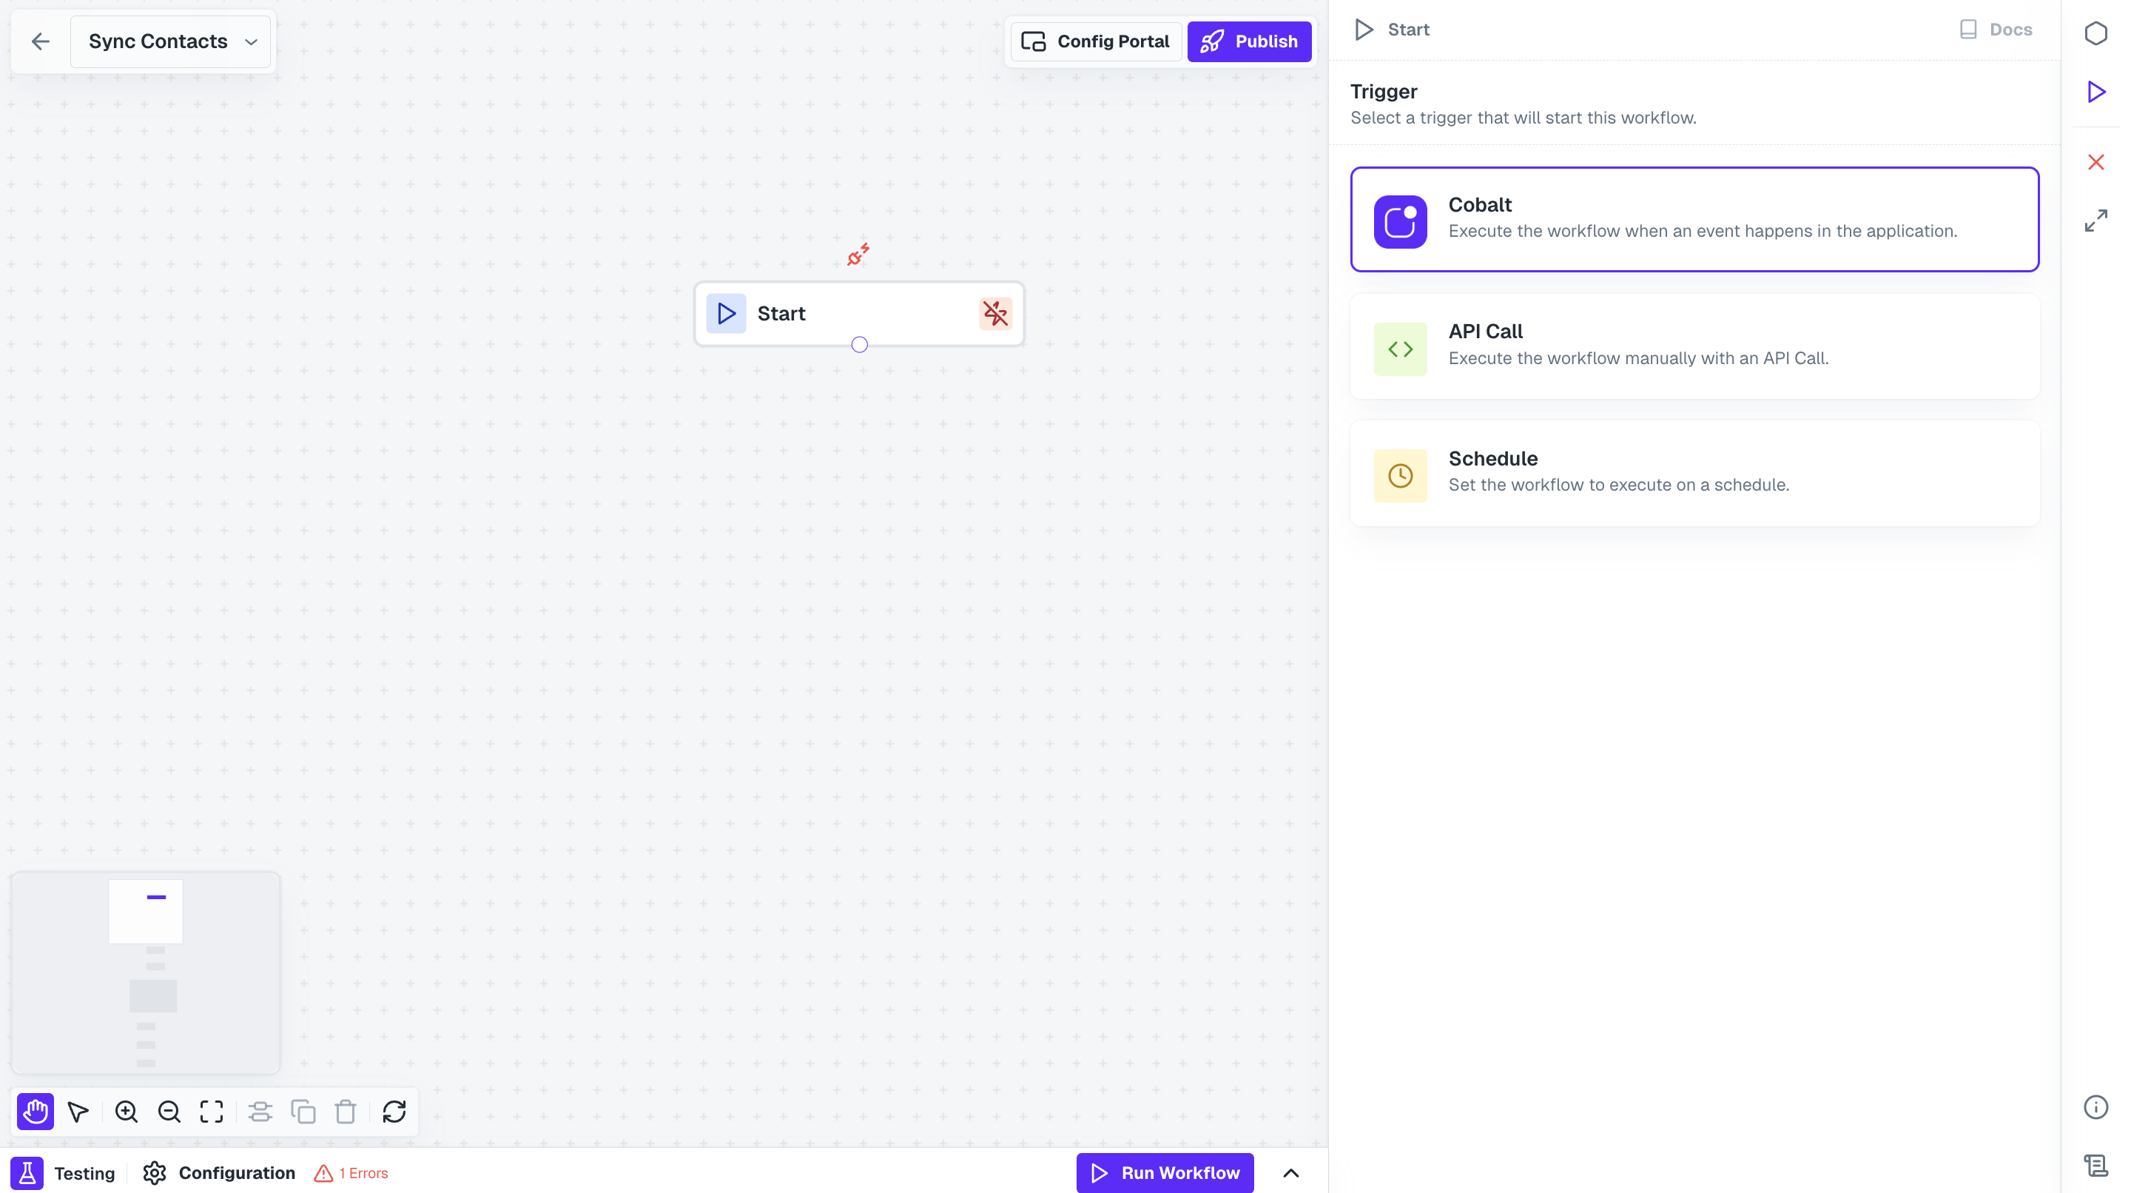Open the workflow logs panel
Image resolution: width=2131 pixels, height=1193 pixels.
(x=2096, y=1166)
